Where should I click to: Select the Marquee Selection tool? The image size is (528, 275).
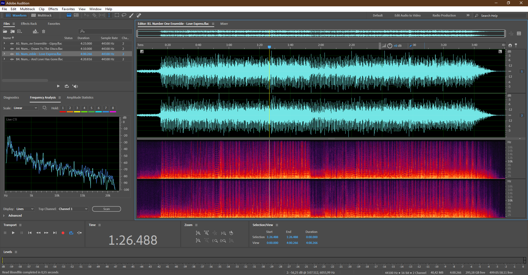tap(117, 15)
